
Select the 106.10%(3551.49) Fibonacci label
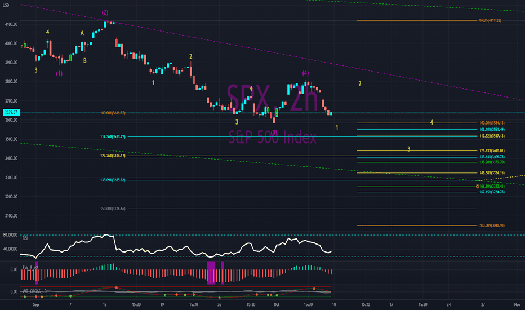[x=492, y=130]
